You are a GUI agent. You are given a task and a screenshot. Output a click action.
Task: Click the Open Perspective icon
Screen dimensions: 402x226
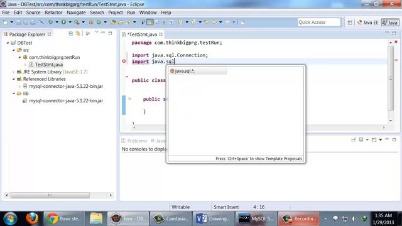tap(350, 23)
